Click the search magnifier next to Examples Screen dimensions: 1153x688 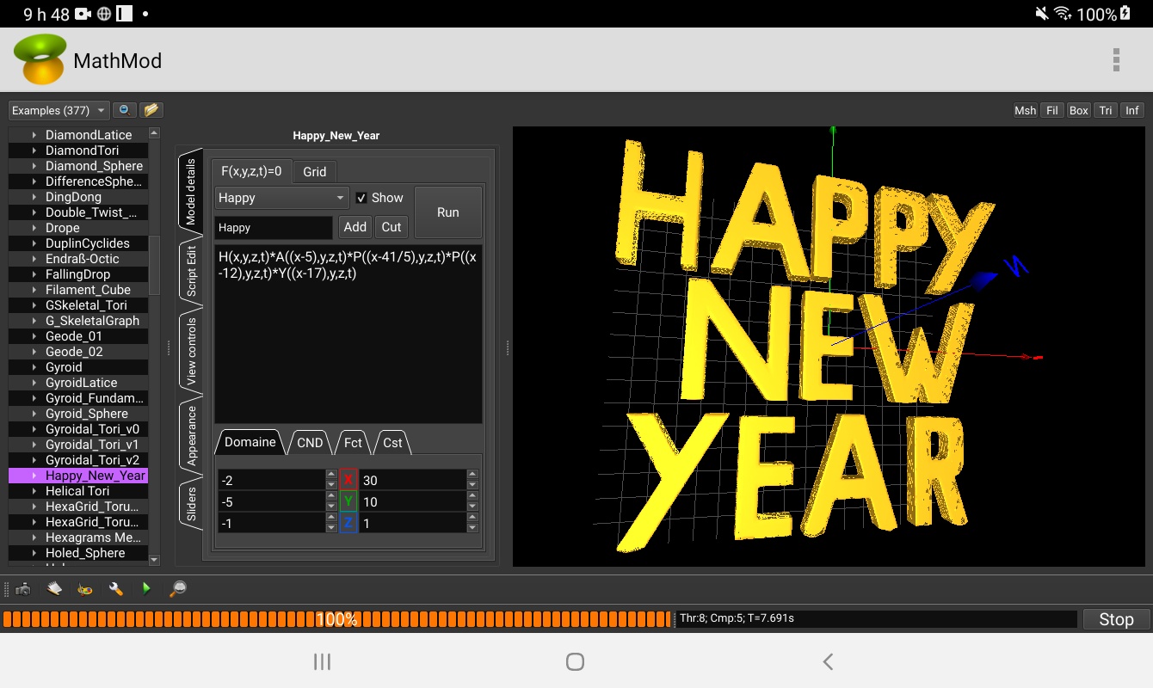(x=125, y=110)
